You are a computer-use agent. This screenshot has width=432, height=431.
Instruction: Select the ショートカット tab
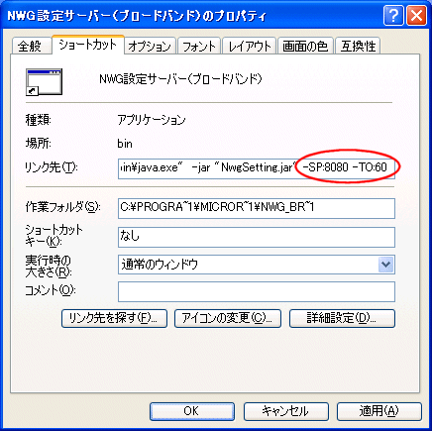coord(88,45)
